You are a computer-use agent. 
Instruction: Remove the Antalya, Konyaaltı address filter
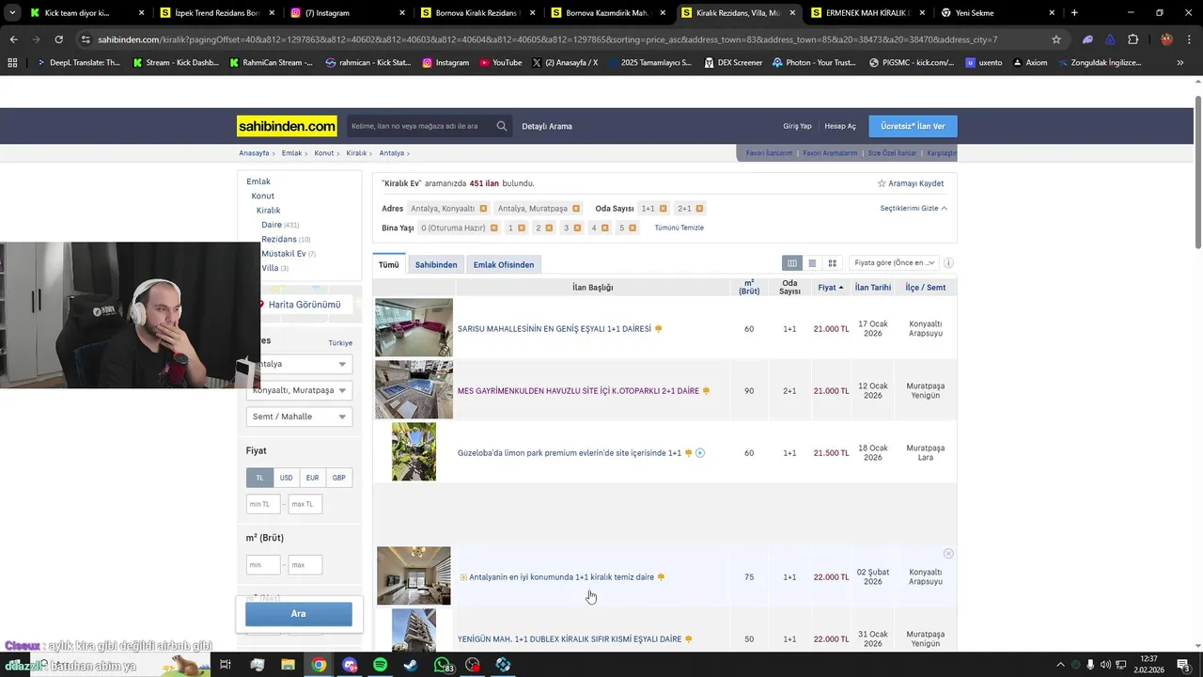483,209
